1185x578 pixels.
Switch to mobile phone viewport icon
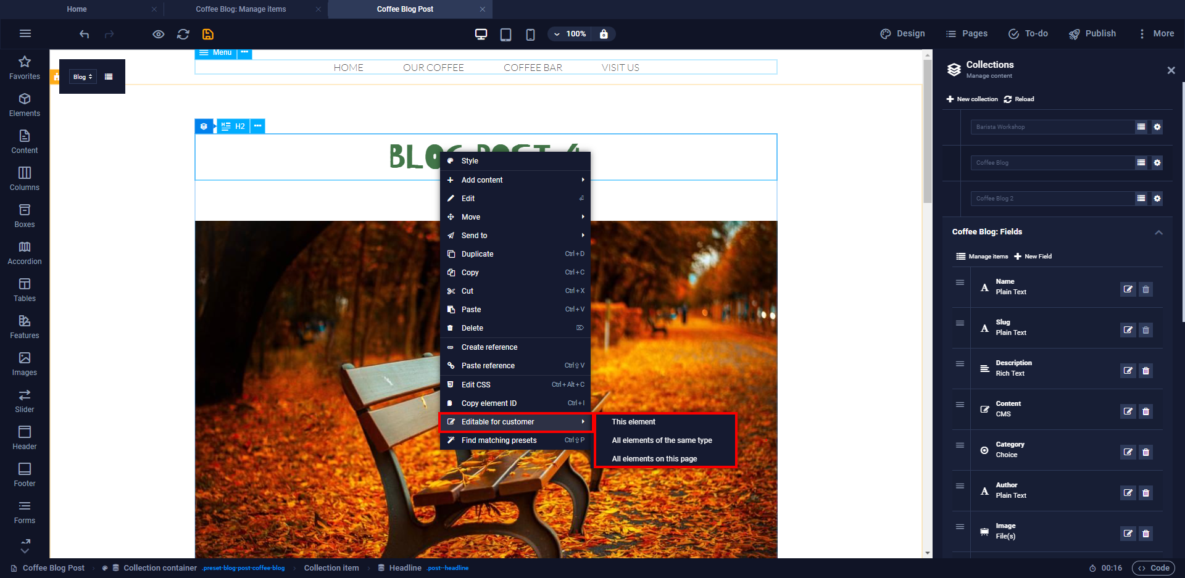(x=530, y=34)
